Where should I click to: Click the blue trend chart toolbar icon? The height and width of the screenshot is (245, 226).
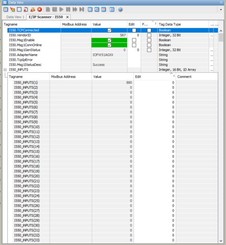(97, 10)
